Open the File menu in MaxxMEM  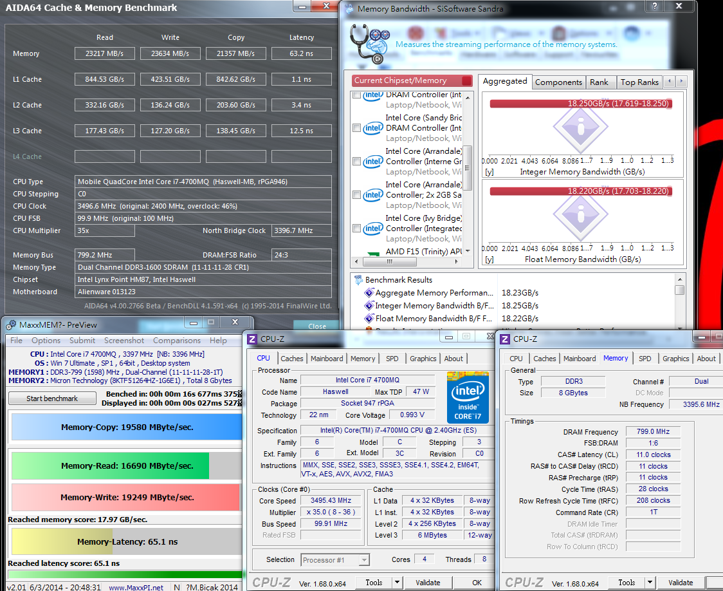click(x=16, y=341)
